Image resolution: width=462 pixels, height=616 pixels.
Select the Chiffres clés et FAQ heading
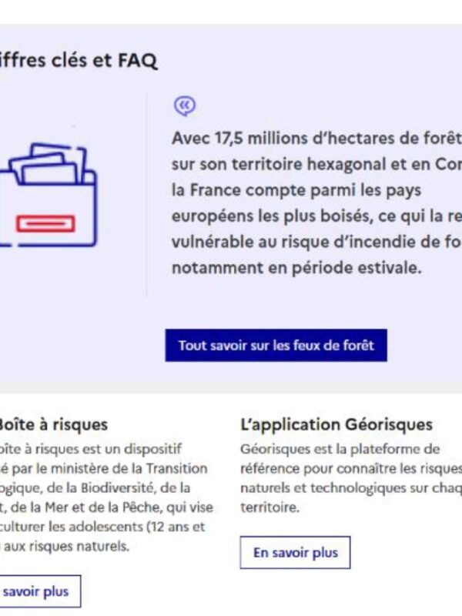(79, 61)
